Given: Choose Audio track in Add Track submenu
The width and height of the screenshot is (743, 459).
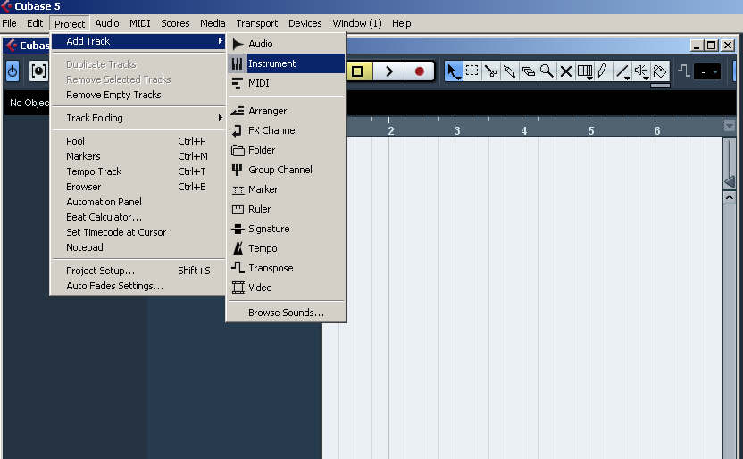Looking at the screenshot, I should tap(286, 44).
